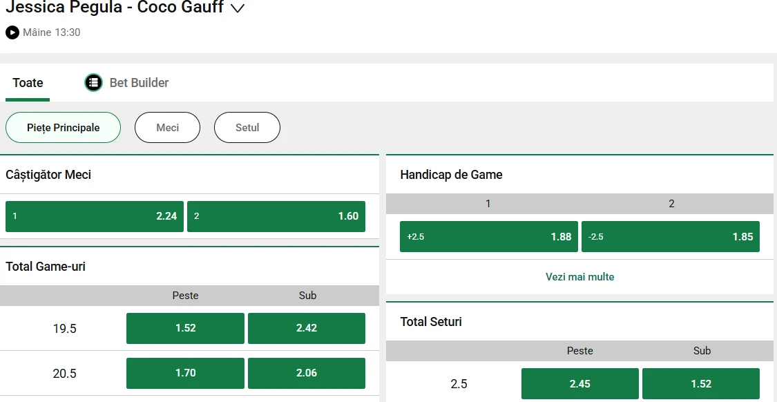Choose Sub 19.5 games at 2.42
The height and width of the screenshot is (402, 777).
(307, 328)
